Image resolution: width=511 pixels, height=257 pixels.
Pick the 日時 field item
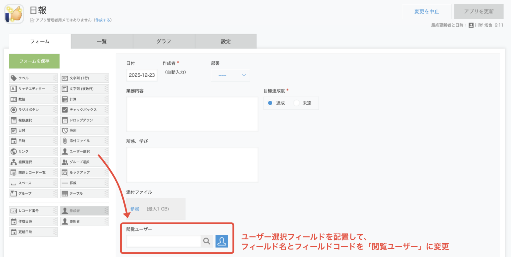(33, 141)
